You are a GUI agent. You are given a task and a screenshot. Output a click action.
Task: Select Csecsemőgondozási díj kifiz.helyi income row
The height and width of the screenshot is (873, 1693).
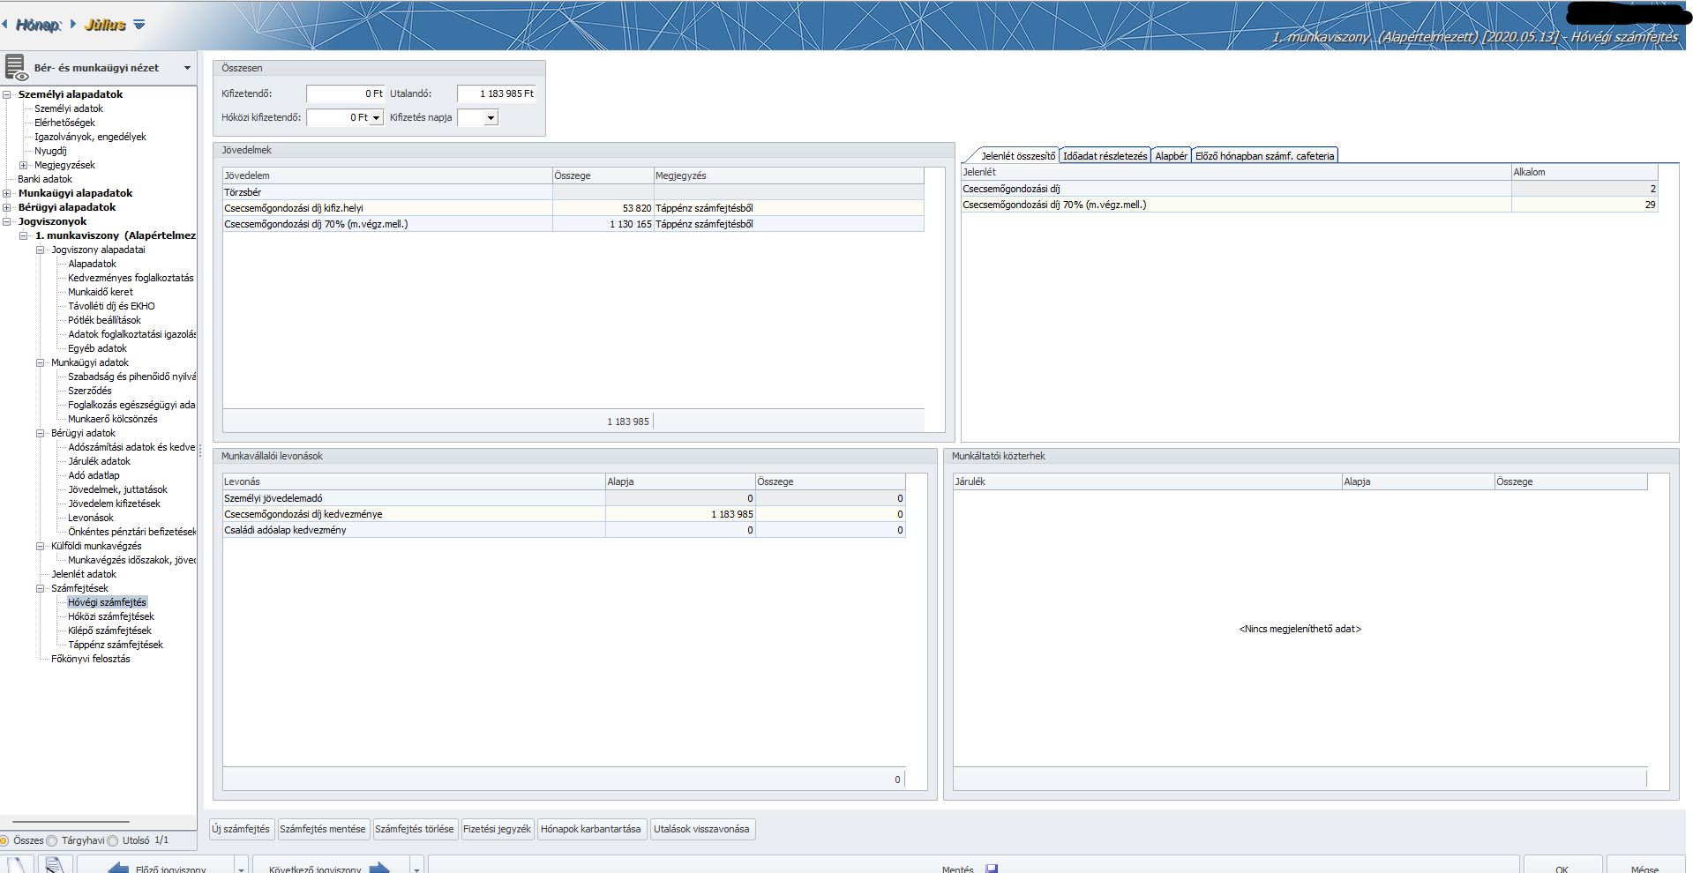[x=573, y=208]
